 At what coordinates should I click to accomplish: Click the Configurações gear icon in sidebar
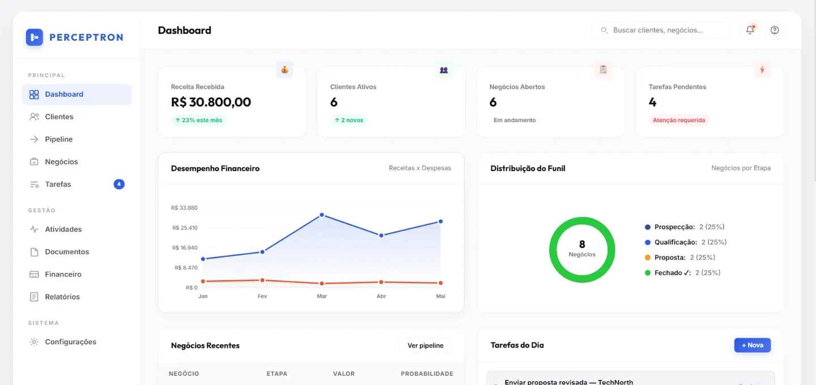pyautogui.click(x=34, y=342)
